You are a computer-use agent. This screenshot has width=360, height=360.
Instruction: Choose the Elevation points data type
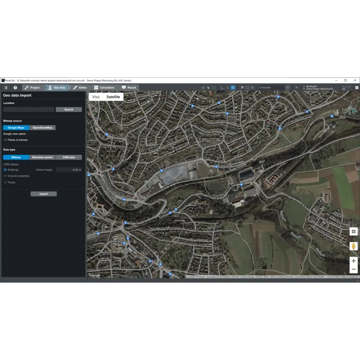(43, 157)
